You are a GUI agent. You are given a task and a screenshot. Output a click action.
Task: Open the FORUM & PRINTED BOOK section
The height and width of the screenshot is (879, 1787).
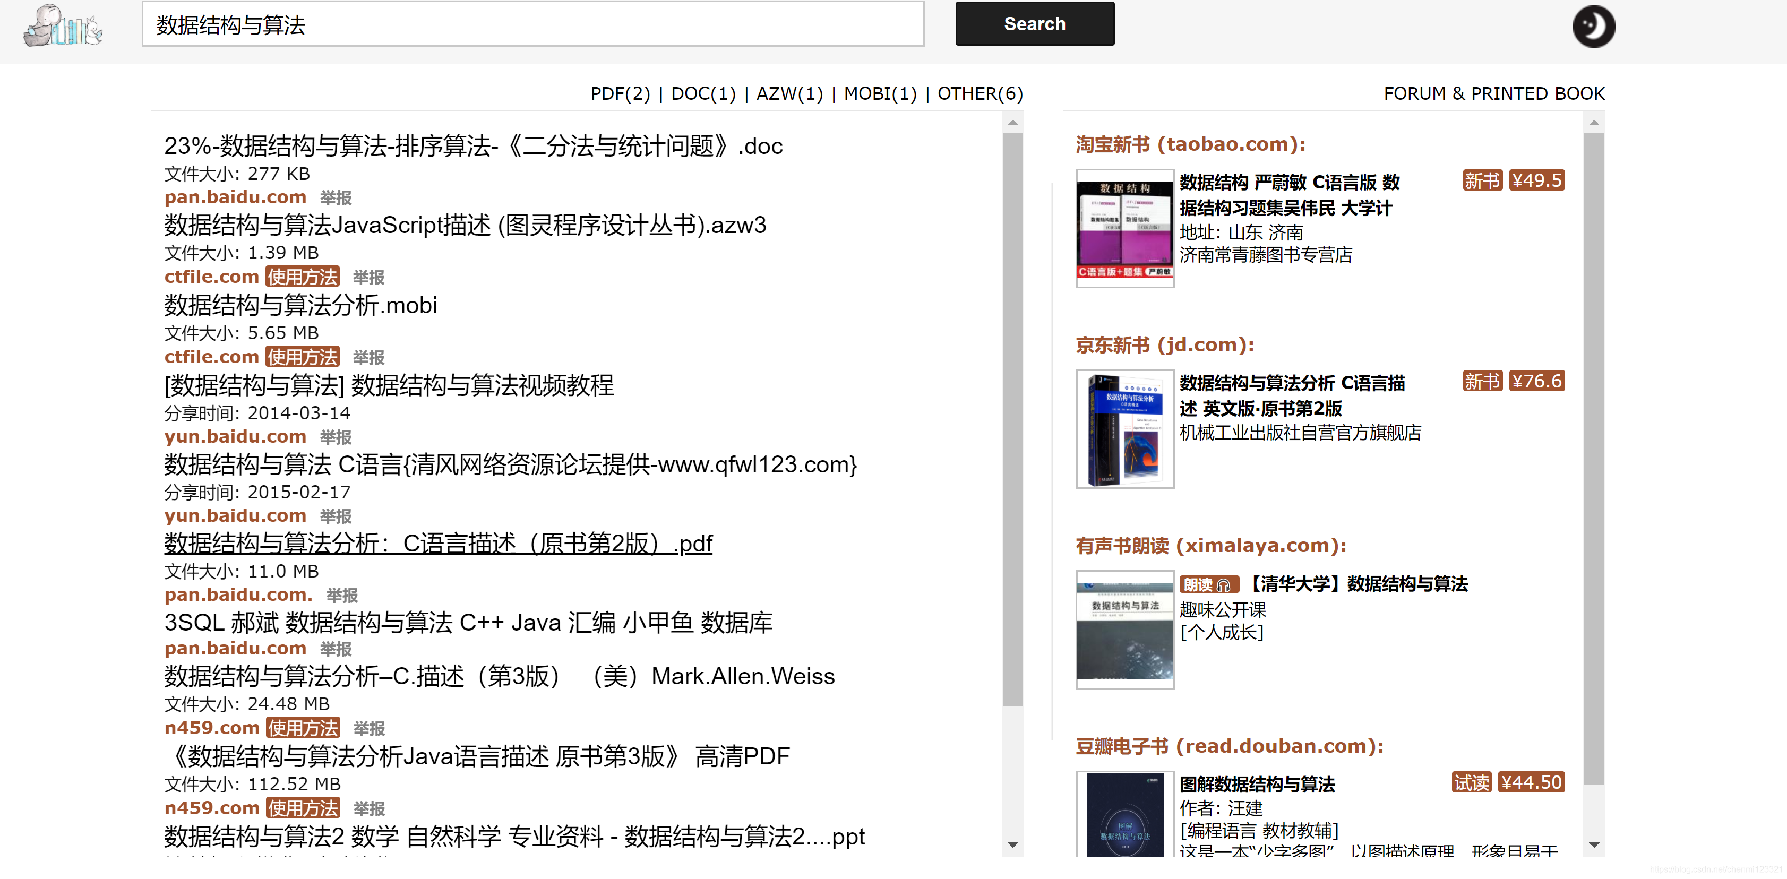click(x=1494, y=93)
